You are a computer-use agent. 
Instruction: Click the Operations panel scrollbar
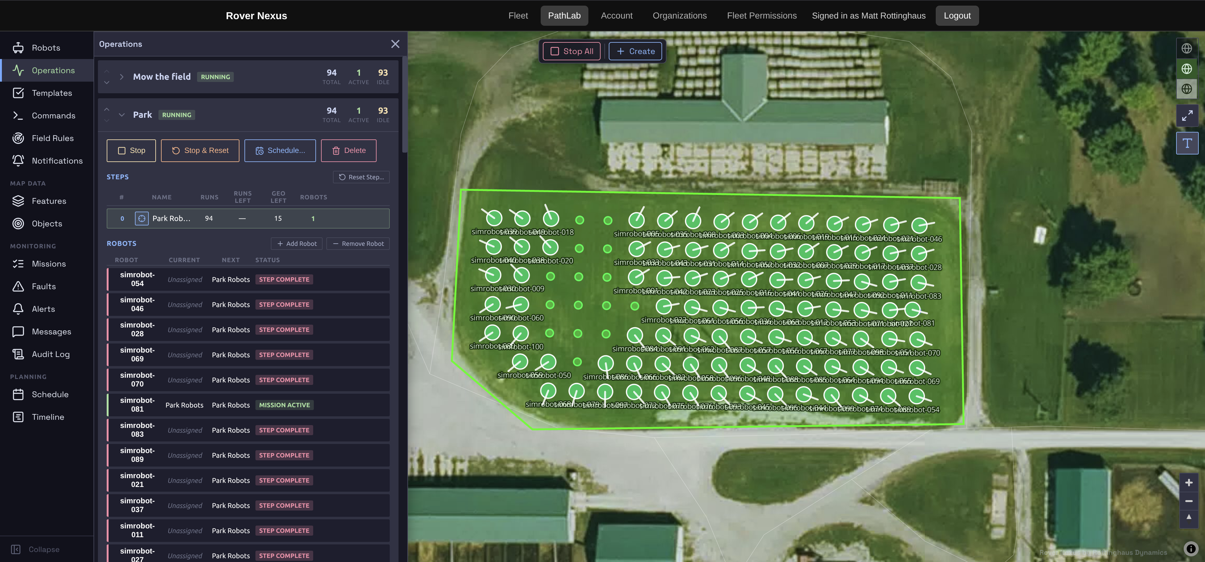tap(404, 105)
